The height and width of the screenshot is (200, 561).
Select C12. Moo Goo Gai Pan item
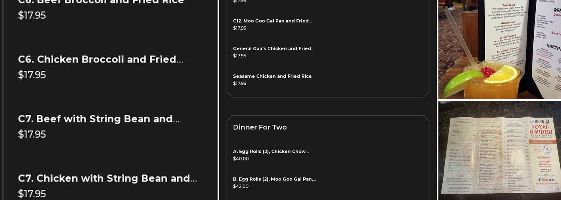(x=272, y=21)
